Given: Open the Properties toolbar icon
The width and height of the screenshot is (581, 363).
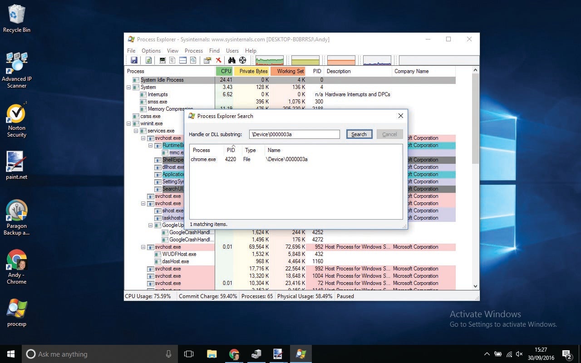Looking at the screenshot, I should pos(207,60).
